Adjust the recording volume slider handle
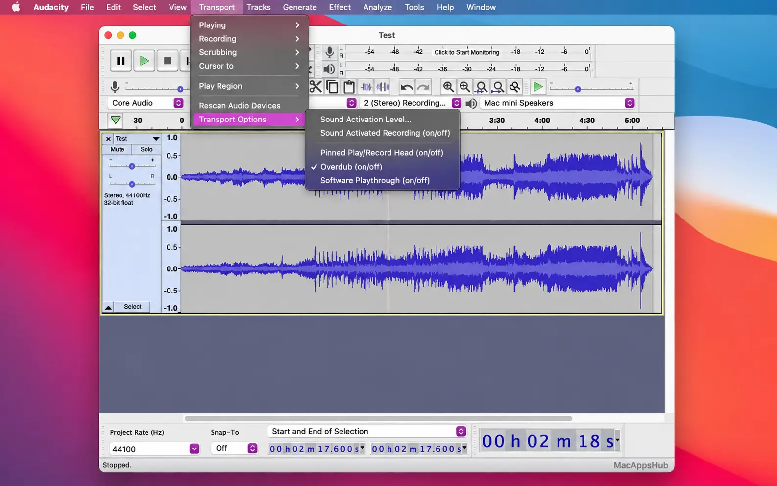The height and width of the screenshot is (486, 777). pos(180,89)
